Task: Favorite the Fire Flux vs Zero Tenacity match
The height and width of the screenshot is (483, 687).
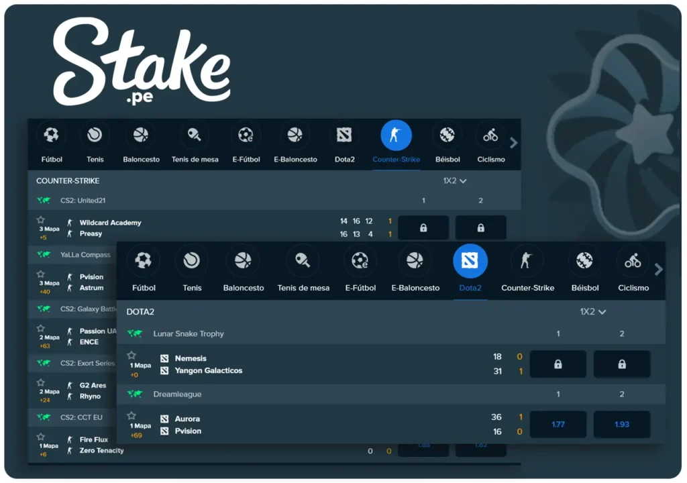Action: pos(41,437)
